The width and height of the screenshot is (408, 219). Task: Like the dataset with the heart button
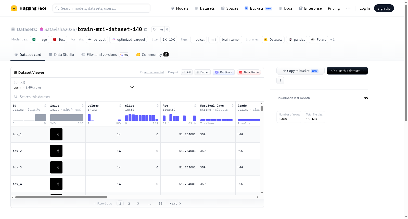coord(158,29)
